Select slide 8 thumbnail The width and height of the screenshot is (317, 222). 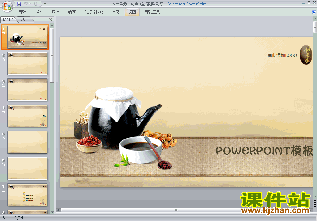click(x=28, y=212)
